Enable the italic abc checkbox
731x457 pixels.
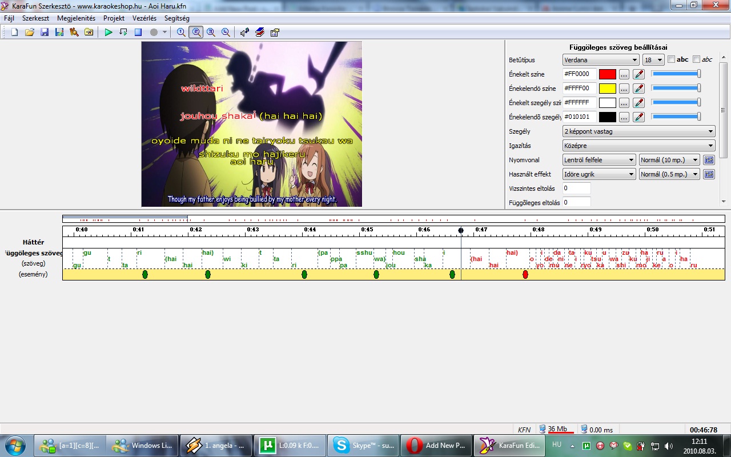(696, 59)
